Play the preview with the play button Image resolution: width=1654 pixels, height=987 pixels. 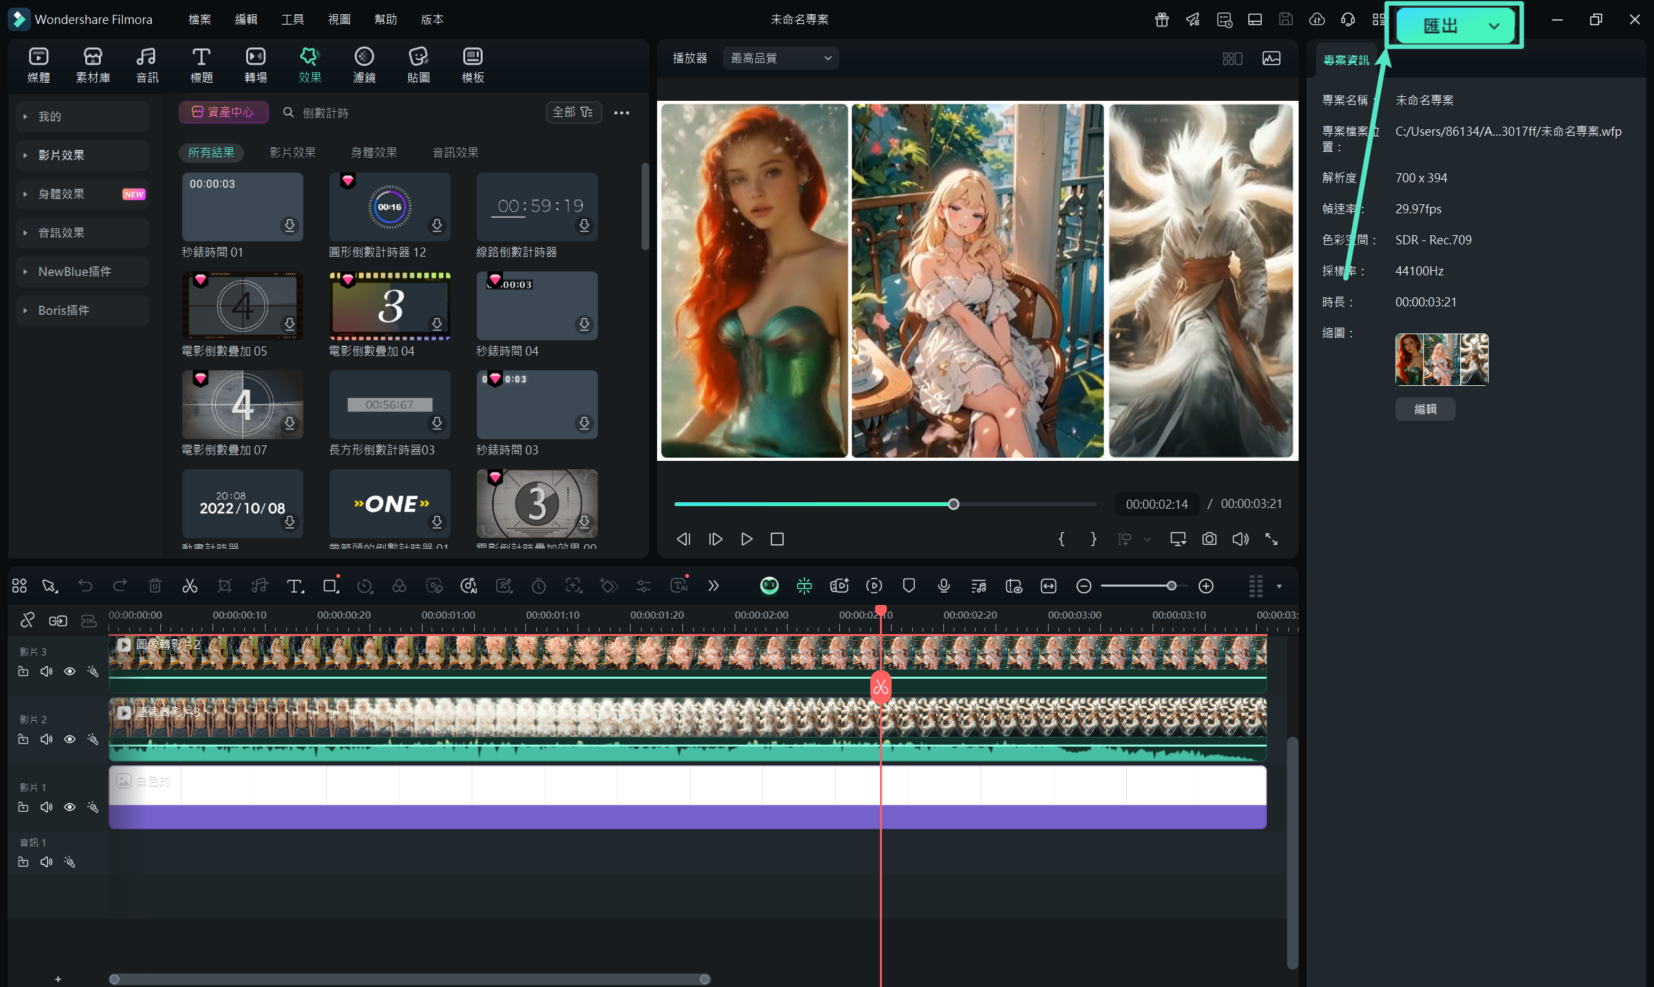coord(746,538)
